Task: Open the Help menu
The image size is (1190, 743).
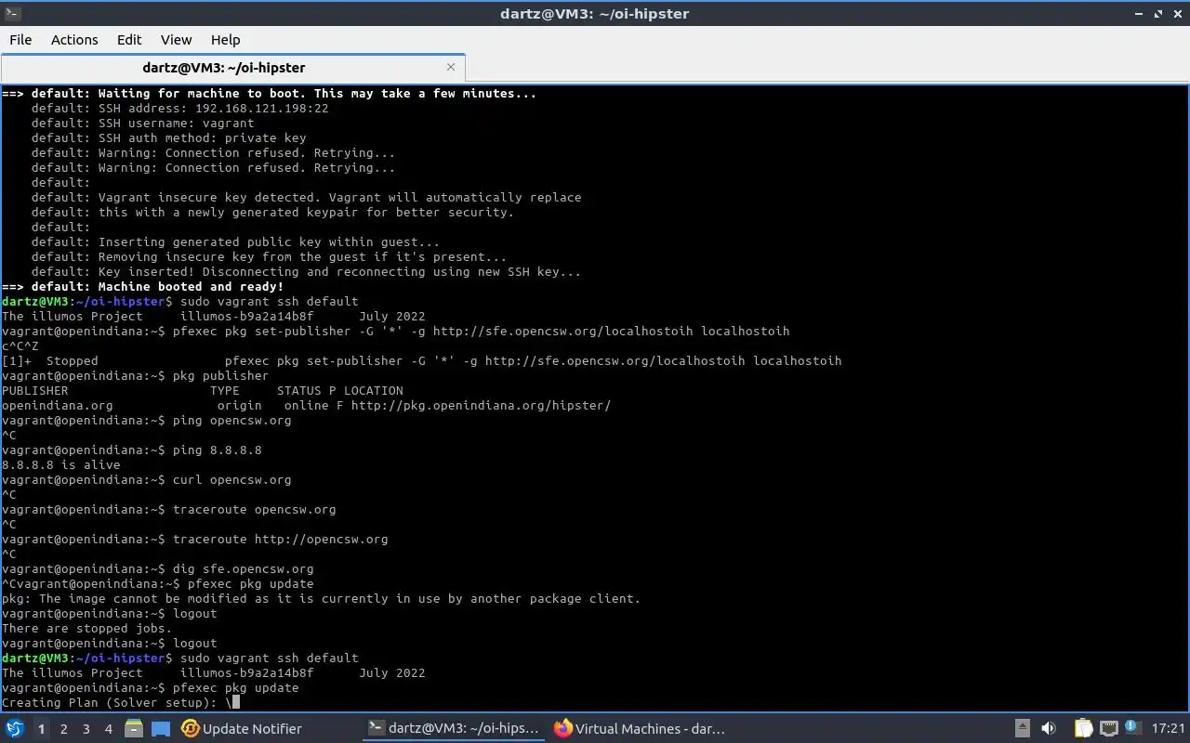Action: tap(226, 40)
